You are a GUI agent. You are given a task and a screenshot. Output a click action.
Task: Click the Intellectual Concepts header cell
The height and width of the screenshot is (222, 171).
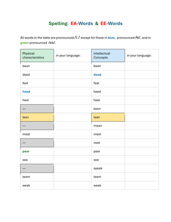point(108,55)
